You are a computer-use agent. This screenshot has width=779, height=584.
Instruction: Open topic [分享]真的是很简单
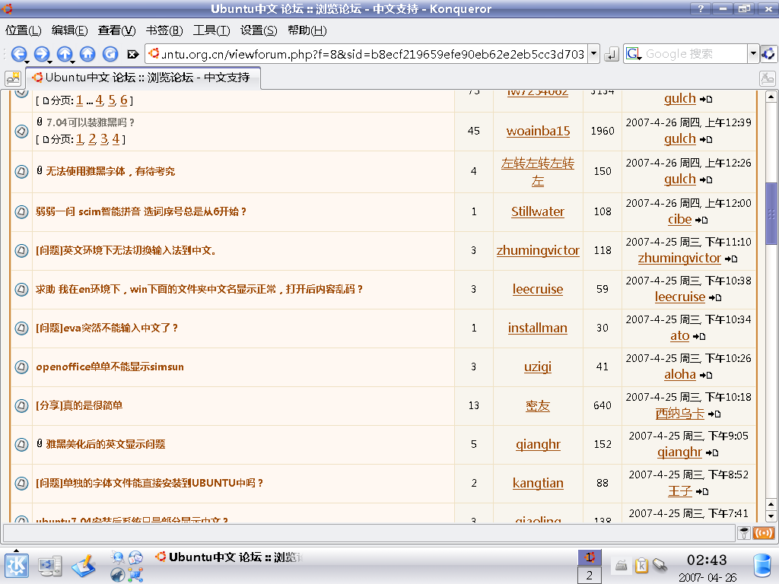pos(79,405)
